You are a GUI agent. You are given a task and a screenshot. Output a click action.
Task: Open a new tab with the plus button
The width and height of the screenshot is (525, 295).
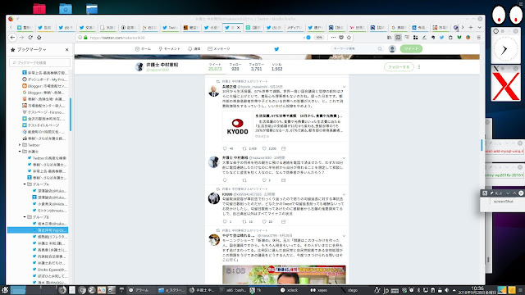471,27
